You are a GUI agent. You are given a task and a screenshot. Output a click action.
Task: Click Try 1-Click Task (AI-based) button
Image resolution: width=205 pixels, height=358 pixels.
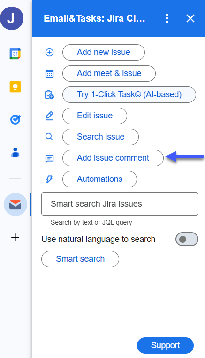(129, 94)
